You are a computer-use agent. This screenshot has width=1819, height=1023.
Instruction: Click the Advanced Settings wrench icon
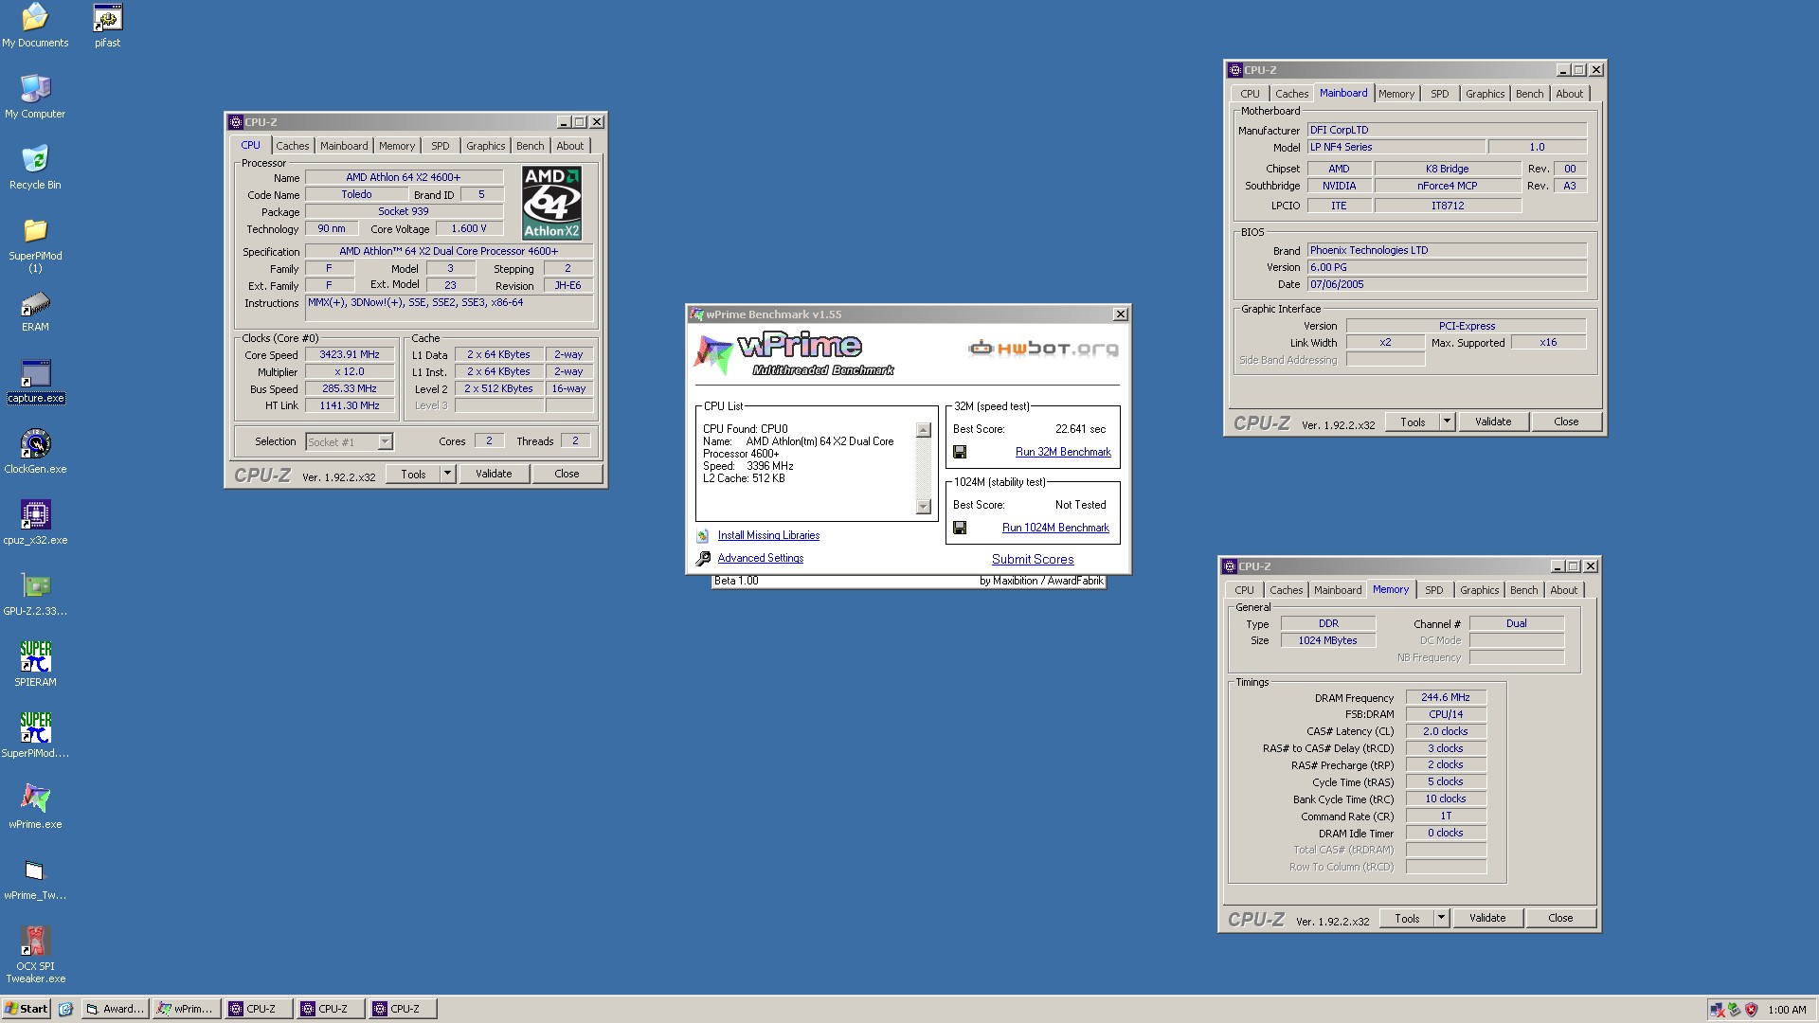click(703, 559)
